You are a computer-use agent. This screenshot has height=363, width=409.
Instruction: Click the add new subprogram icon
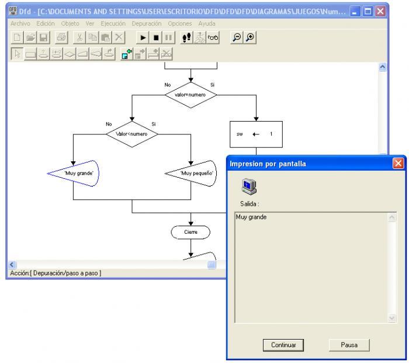click(x=153, y=54)
